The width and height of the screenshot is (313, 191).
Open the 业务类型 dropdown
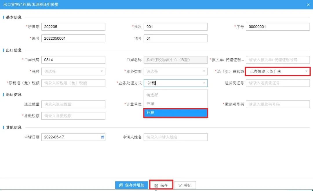[x=175, y=71]
